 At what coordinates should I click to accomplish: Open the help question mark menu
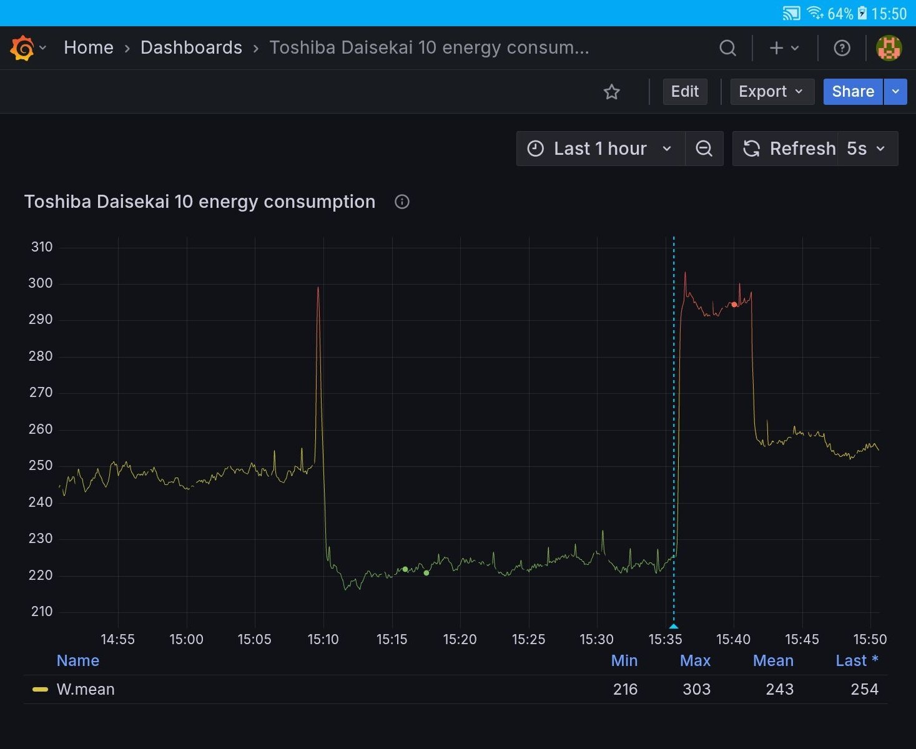842,48
